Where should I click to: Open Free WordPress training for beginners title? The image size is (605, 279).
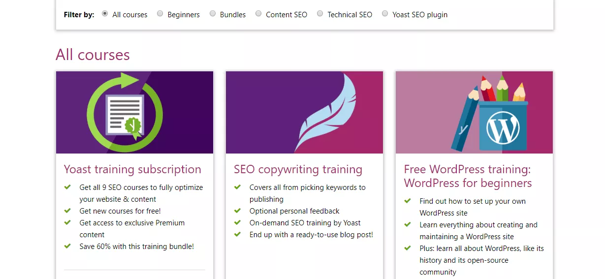(468, 176)
